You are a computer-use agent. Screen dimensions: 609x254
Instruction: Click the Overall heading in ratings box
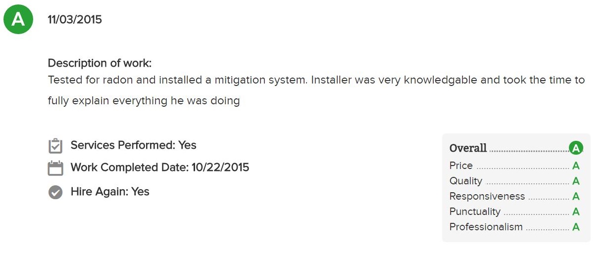(468, 148)
